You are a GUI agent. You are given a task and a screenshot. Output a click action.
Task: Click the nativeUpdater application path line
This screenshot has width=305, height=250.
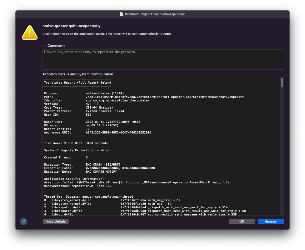point(165,97)
